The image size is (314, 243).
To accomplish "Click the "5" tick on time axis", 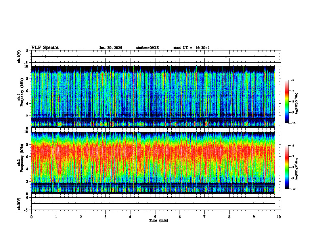I will (x=155, y=217).
